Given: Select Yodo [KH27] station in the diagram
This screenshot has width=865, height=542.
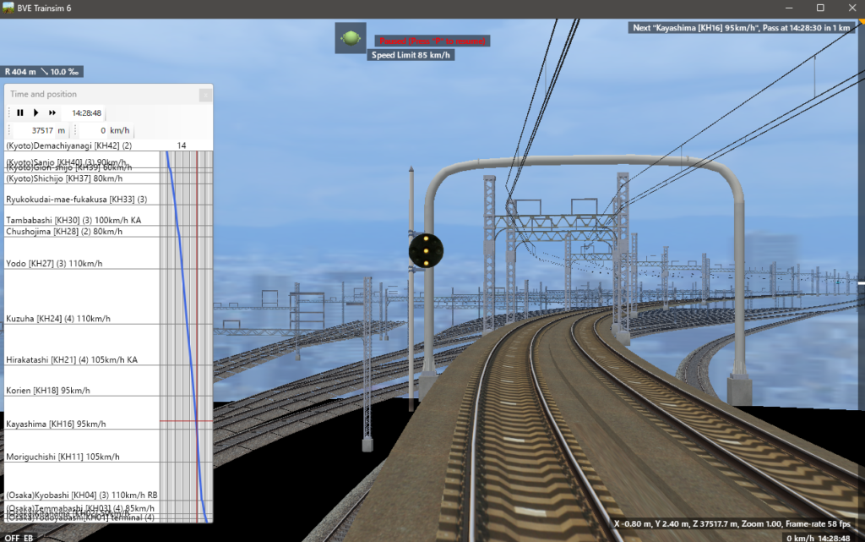Looking at the screenshot, I should (54, 264).
